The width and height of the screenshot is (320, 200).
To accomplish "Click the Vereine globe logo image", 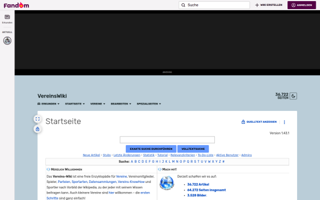I will (167, 182).
